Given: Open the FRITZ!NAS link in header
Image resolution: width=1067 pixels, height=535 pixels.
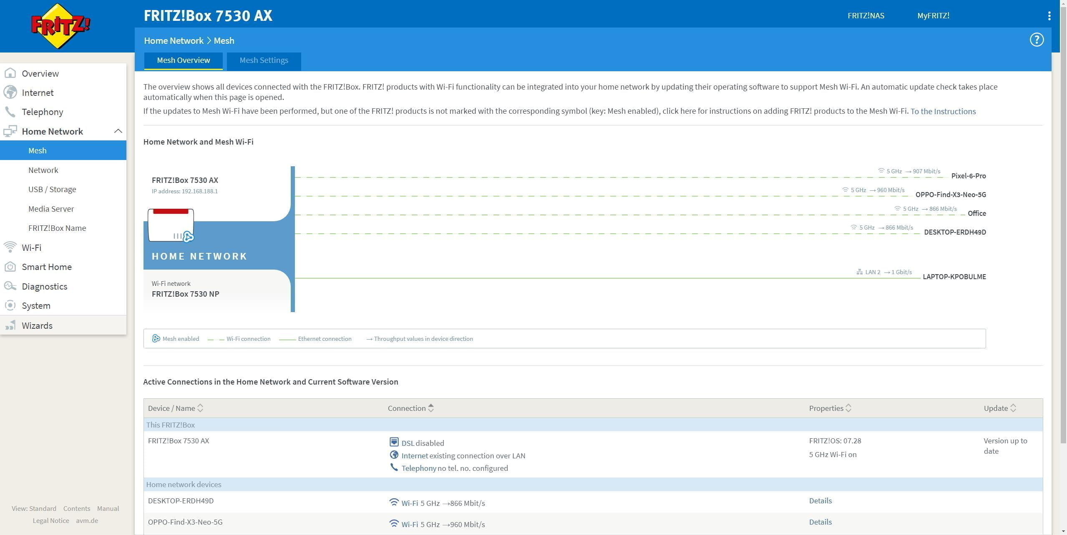Looking at the screenshot, I should pyautogui.click(x=866, y=16).
